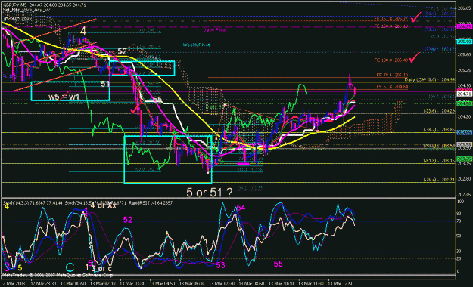Select the 205.25 value on price scale
Viewport: 473px width, 287px height.
point(464,70)
